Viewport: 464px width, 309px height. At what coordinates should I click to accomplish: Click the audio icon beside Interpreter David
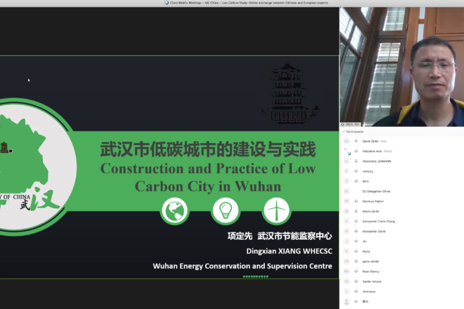356,231
